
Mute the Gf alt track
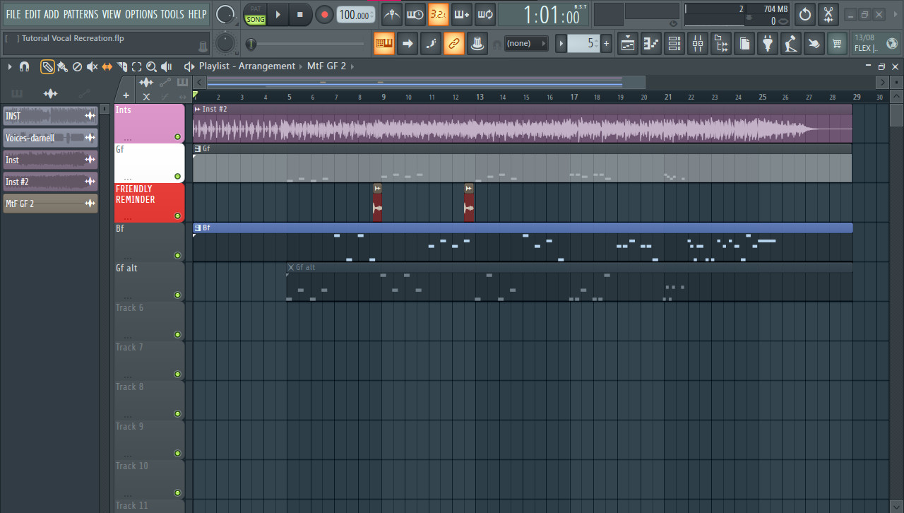(x=177, y=295)
